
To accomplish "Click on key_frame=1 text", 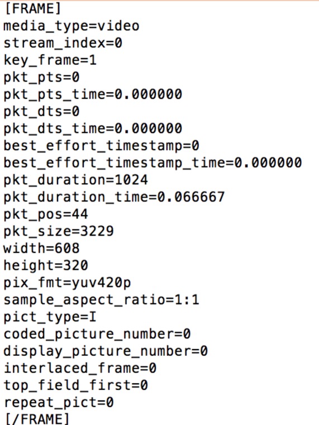I will [x=50, y=60].
